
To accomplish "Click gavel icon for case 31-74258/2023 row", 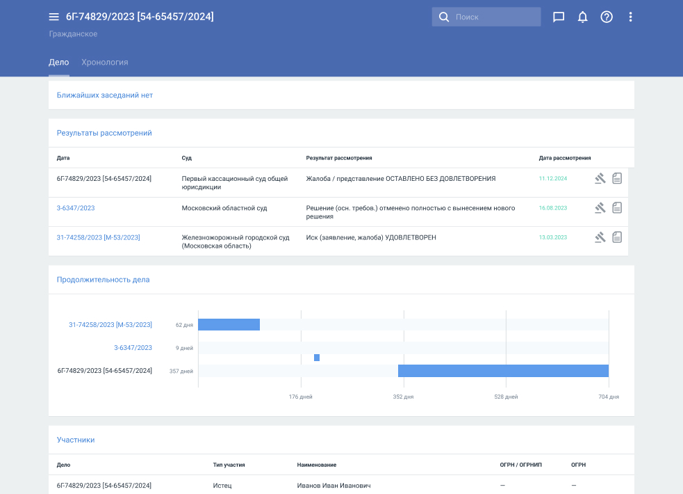I will click(600, 237).
